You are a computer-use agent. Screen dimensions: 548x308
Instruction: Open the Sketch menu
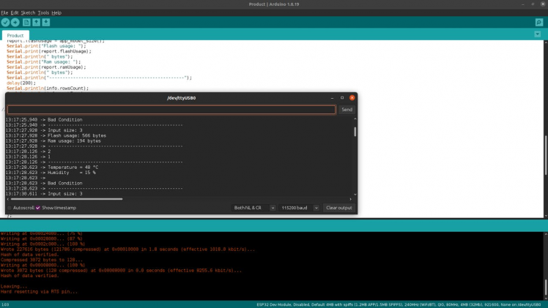click(x=28, y=12)
